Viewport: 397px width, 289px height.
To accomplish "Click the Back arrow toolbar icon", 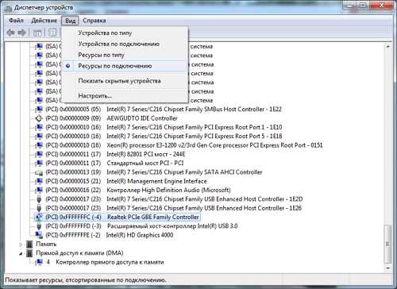I will pos(11,33).
